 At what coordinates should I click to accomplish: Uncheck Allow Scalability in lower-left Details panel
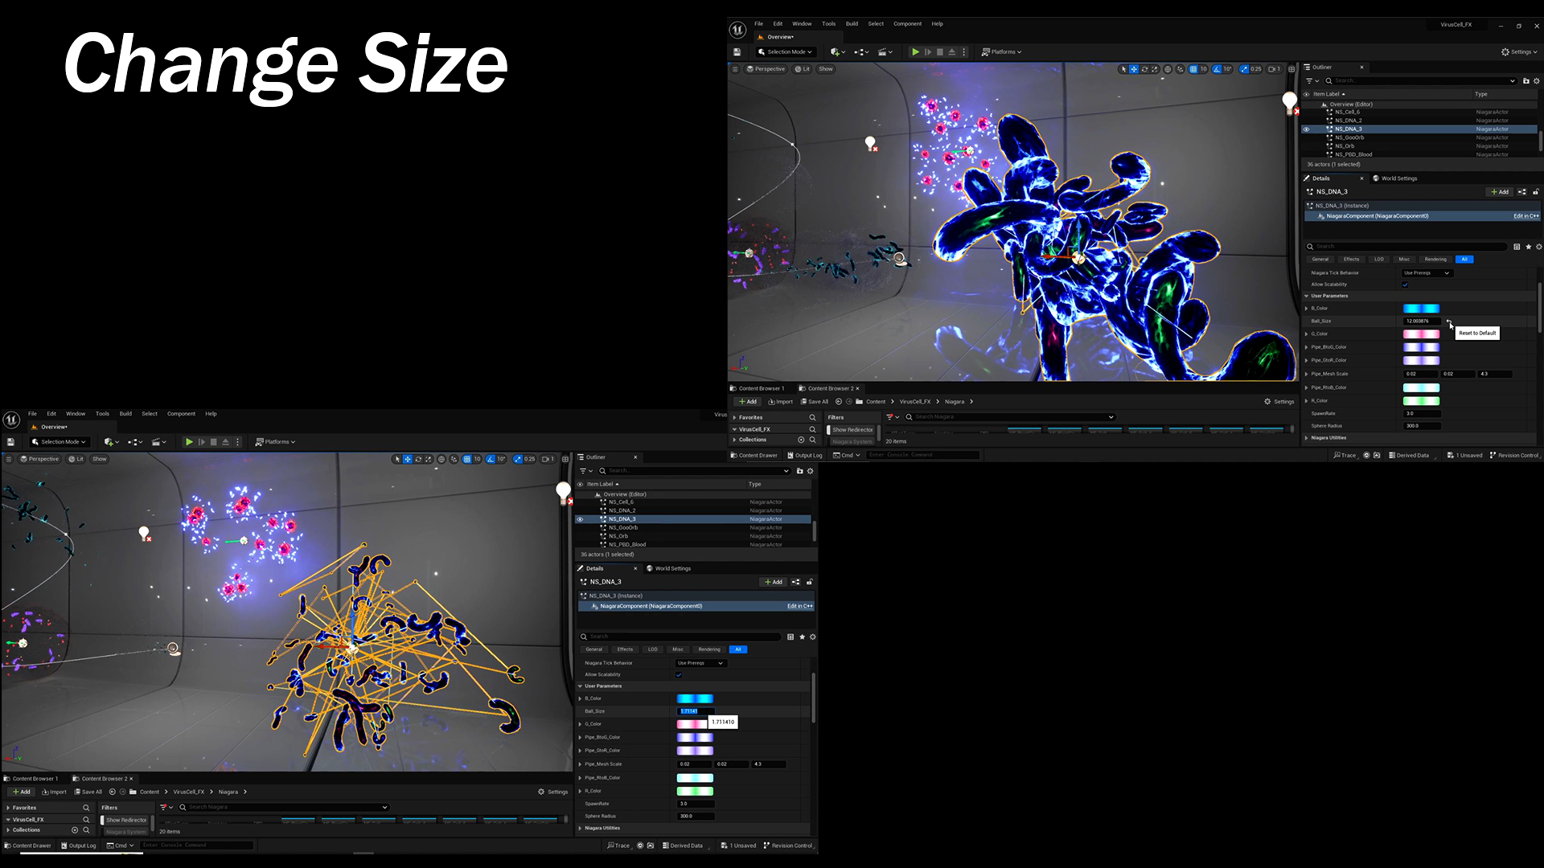point(679,675)
